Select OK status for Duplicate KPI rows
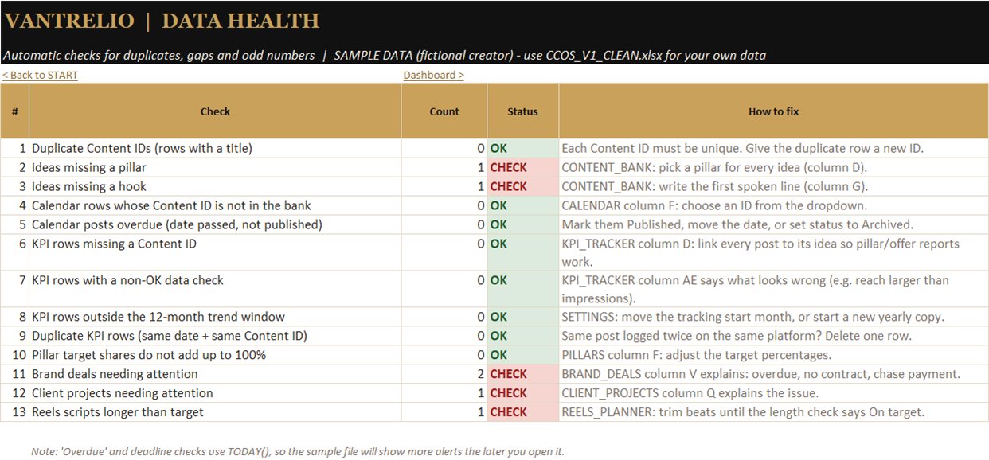 (x=522, y=336)
